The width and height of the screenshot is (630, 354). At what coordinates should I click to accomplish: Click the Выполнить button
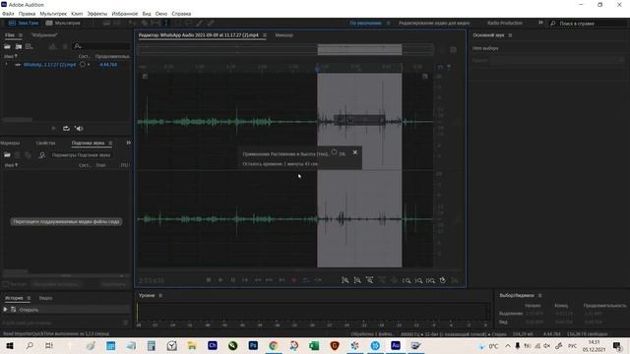(x=114, y=284)
